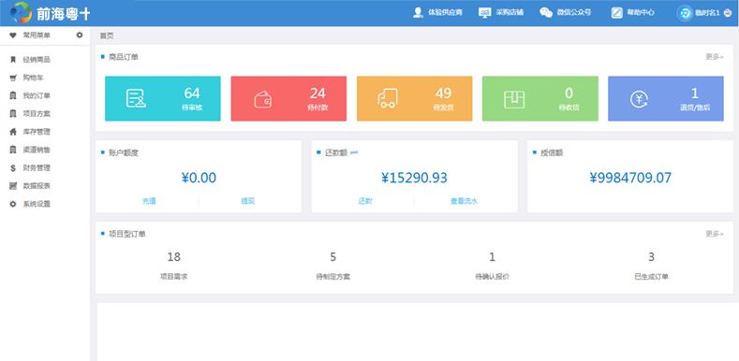The height and width of the screenshot is (361, 739).
Task: Open the orange 待发货 truck card
Action: tap(414, 99)
